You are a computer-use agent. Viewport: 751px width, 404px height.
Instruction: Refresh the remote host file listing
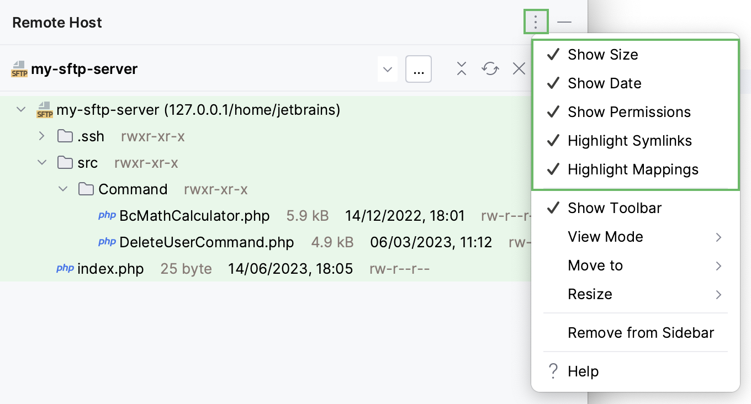pos(490,68)
